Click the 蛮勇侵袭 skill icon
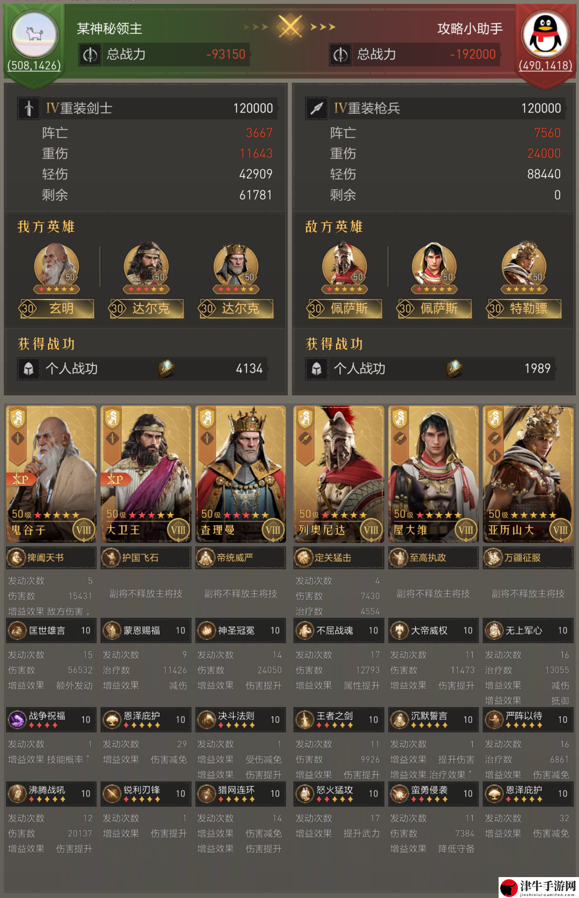Image resolution: width=579 pixels, height=898 pixels. tap(399, 794)
